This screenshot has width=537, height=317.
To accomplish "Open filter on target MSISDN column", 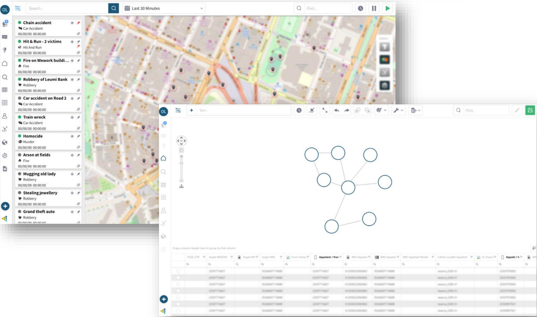I will (x=231, y=257).
